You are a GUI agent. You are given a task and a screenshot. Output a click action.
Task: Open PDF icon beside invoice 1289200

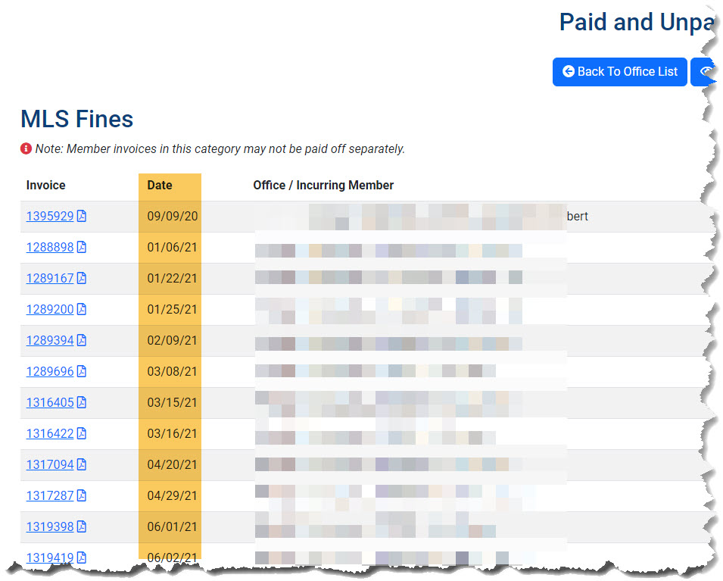[82, 309]
